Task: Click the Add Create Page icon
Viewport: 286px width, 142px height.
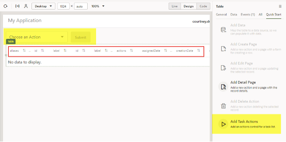Action: point(223,49)
